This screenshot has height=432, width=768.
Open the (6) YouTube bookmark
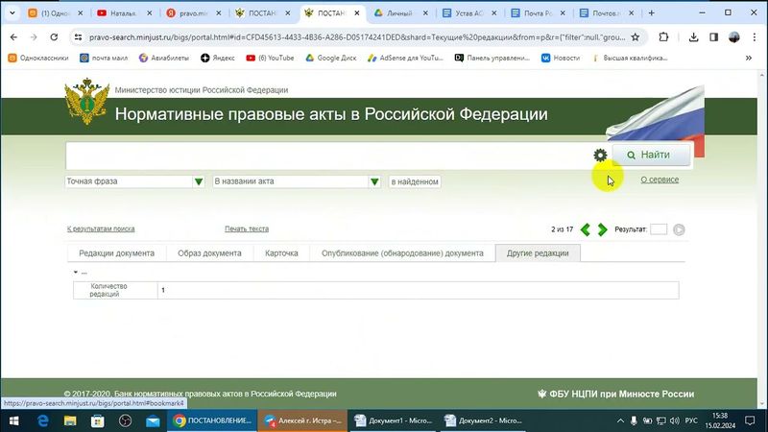pyautogui.click(x=270, y=58)
